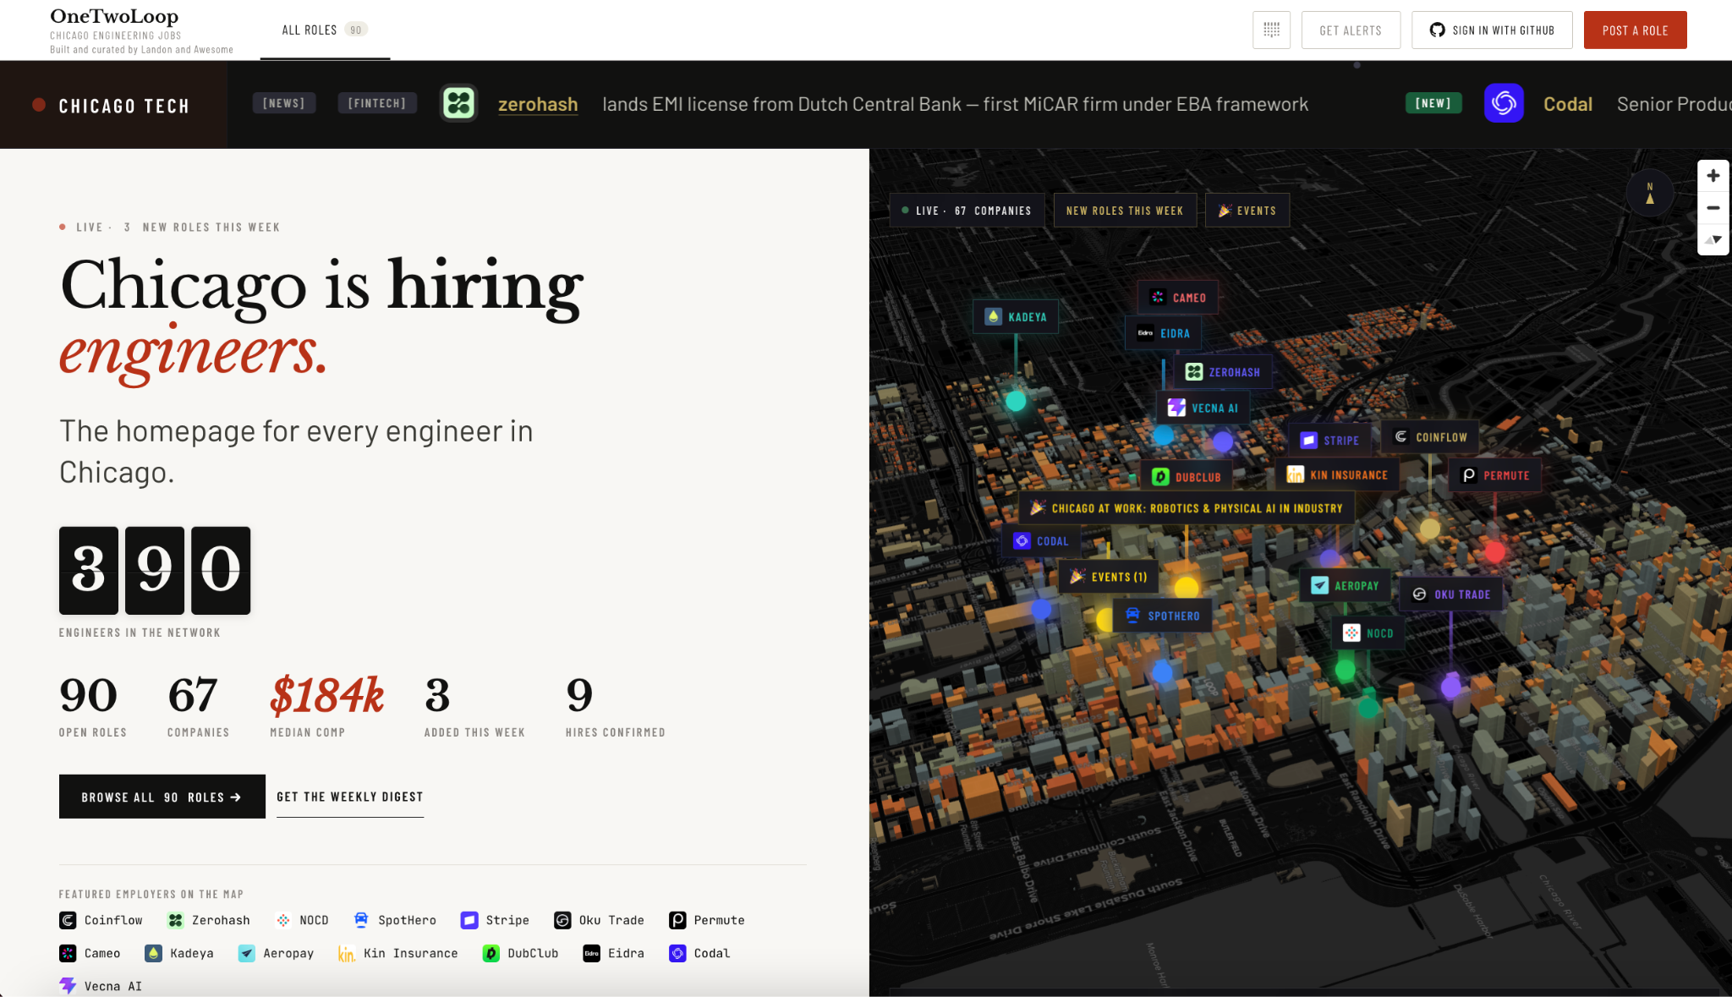Open Cameo in featured employers
This screenshot has width=1732, height=997.
90,953
